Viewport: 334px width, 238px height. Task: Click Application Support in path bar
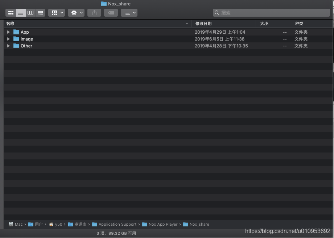coord(114,224)
